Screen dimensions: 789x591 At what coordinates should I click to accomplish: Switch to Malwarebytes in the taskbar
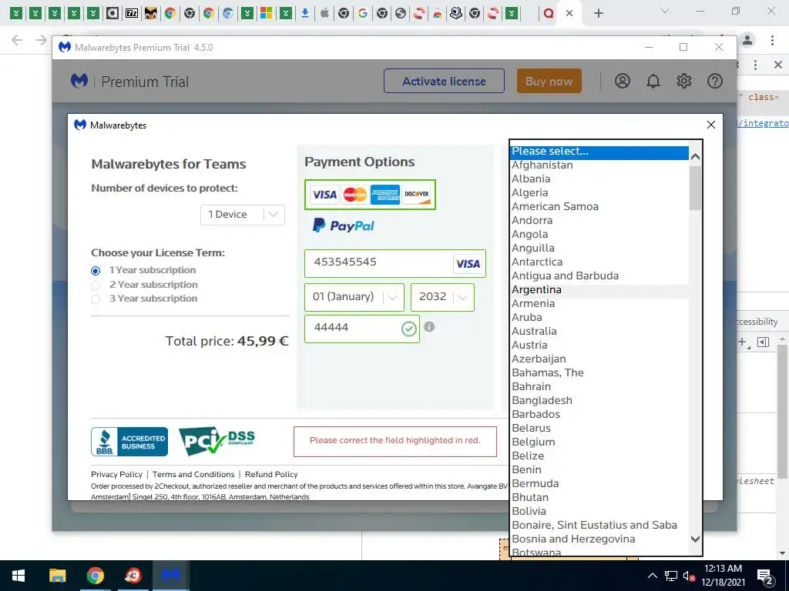pyautogui.click(x=170, y=576)
